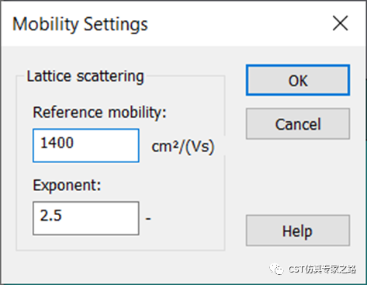Image resolution: width=367 pixels, height=285 pixels.
Task: Place cursor on the 2.5 value
Action: 50,215
